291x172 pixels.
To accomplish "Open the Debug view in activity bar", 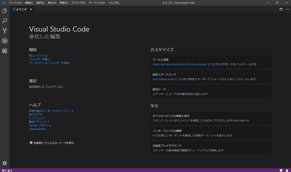I will click(5, 41).
